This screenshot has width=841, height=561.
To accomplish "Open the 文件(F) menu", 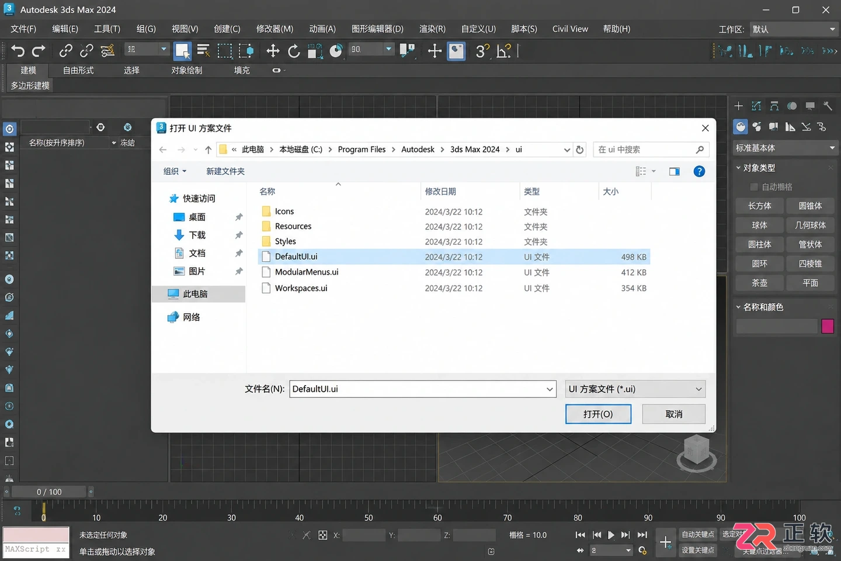I will pyautogui.click(x=23, y=29).
